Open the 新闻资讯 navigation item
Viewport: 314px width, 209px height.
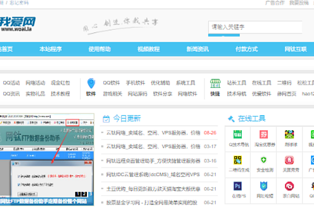coord(197,50)
